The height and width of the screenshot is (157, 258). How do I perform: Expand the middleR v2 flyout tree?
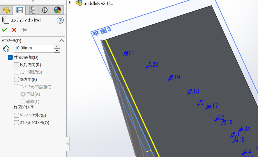[x=70, y=2]
